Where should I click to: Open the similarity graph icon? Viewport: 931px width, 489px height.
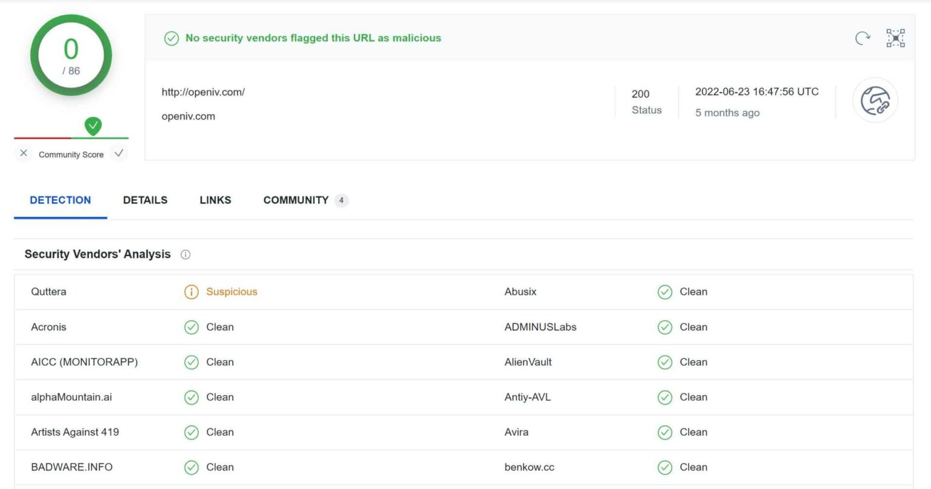coord(895,38)
